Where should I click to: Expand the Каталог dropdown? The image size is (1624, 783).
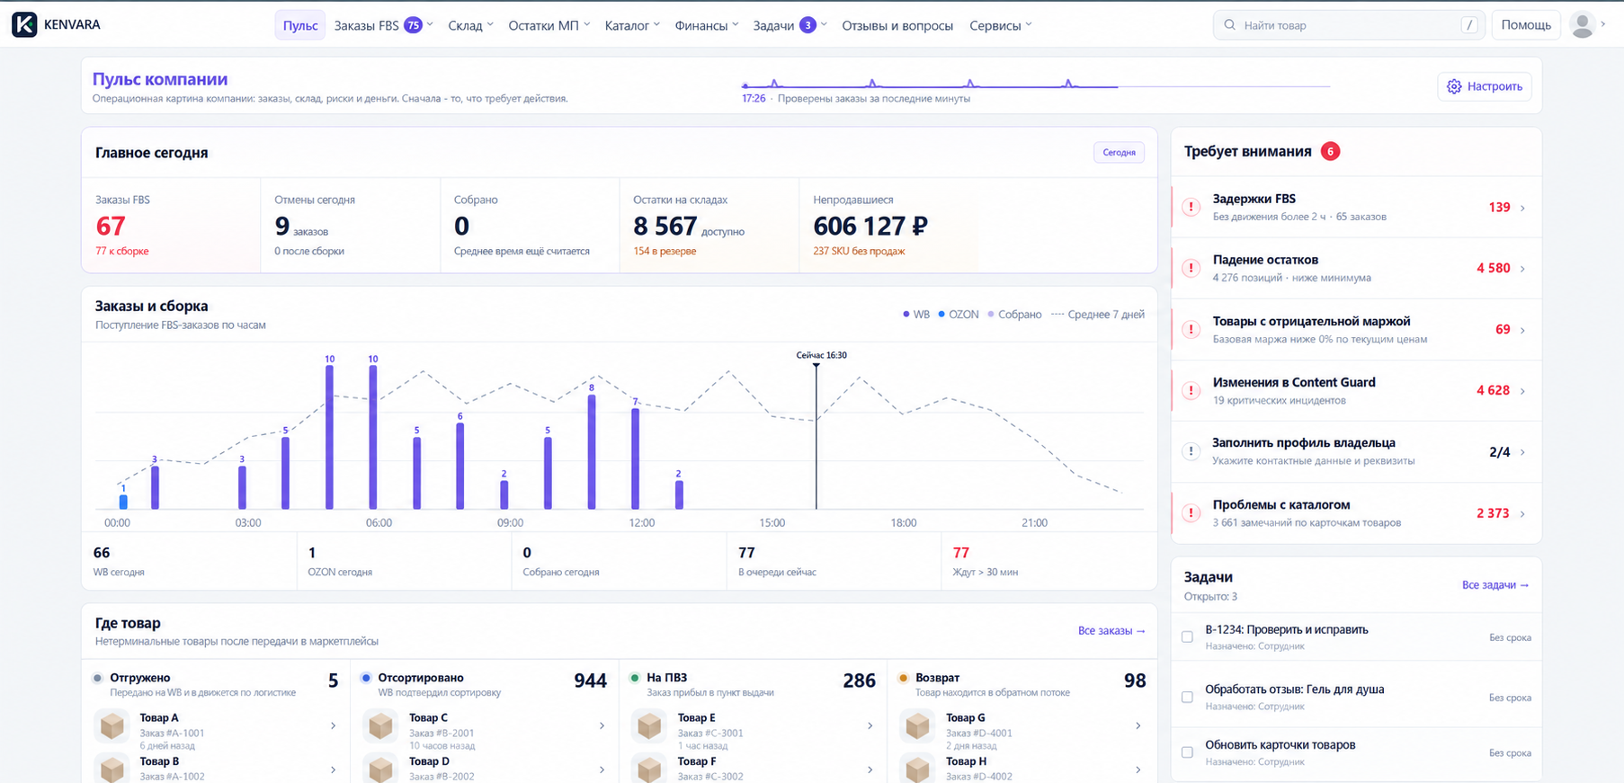632,25
